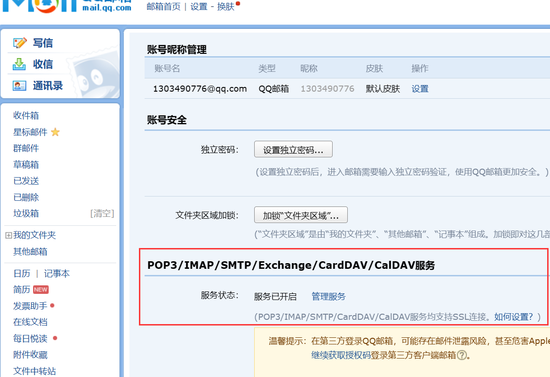550x377 pixels.
Task: Open 日历 calendar
Action: [x=22, y=273]
